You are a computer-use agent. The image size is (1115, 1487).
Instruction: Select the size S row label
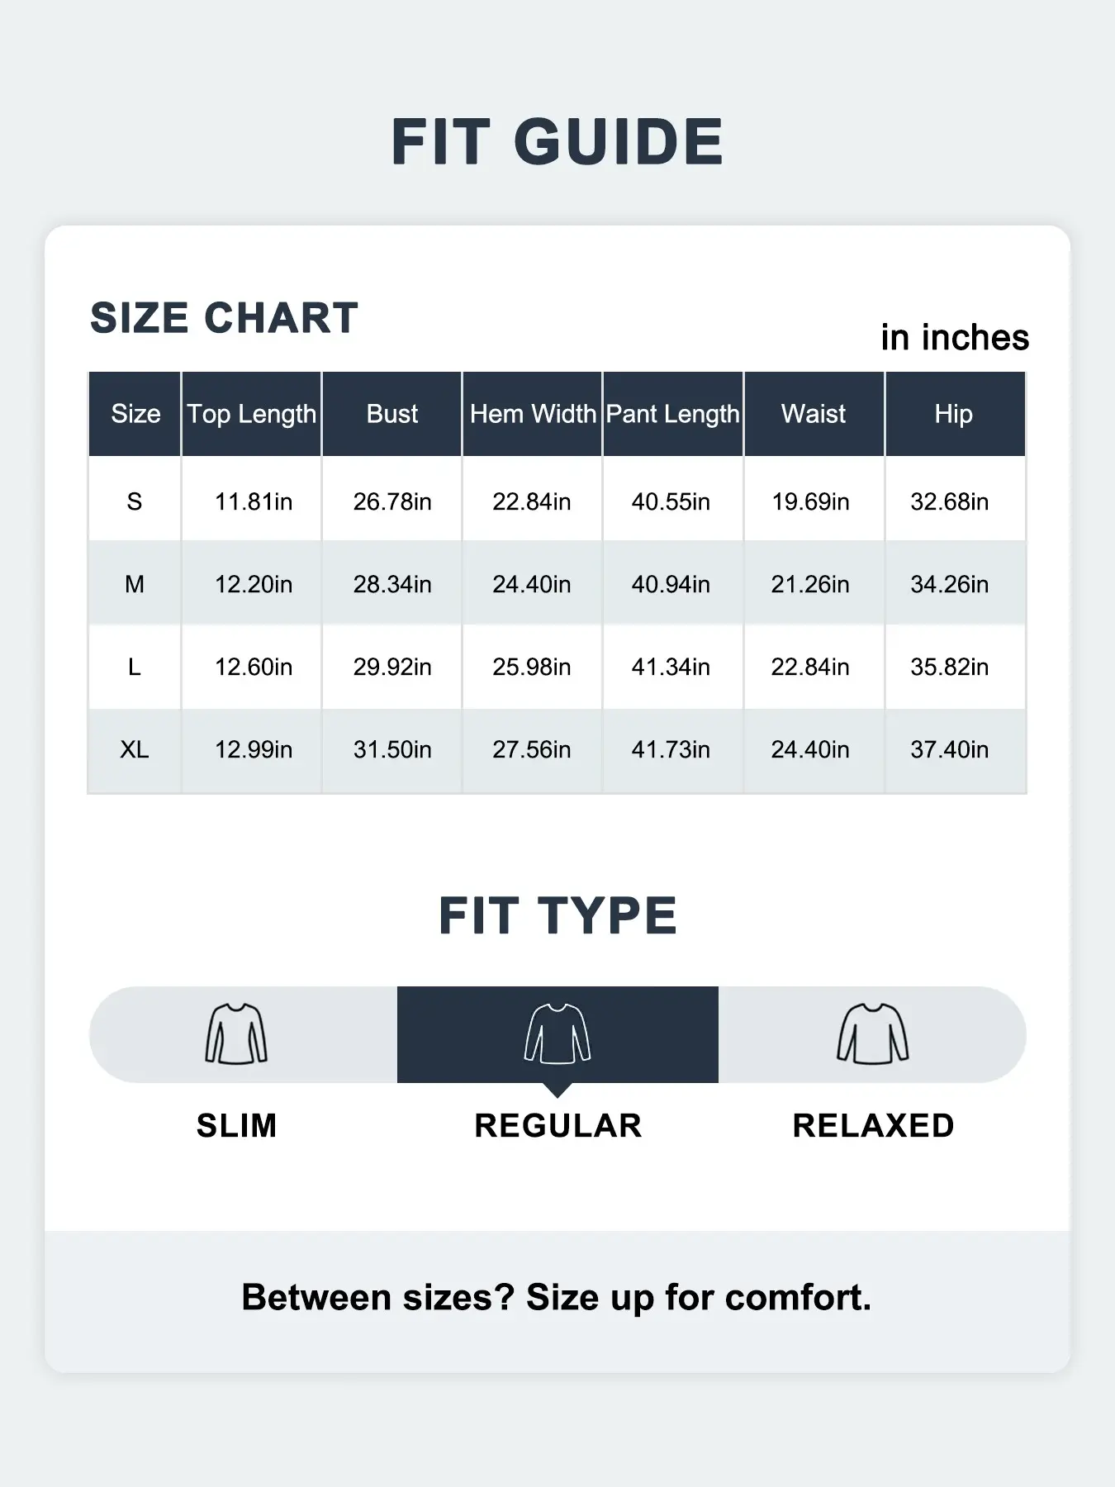pos(135,501)
